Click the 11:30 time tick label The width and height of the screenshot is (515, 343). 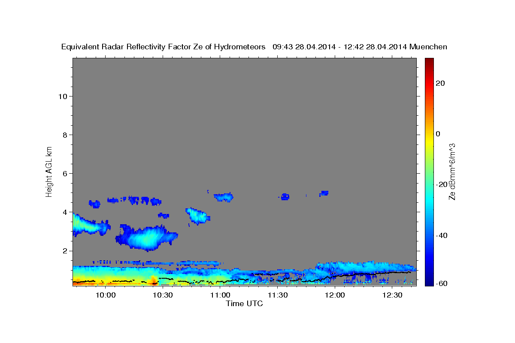pos(277,295)
